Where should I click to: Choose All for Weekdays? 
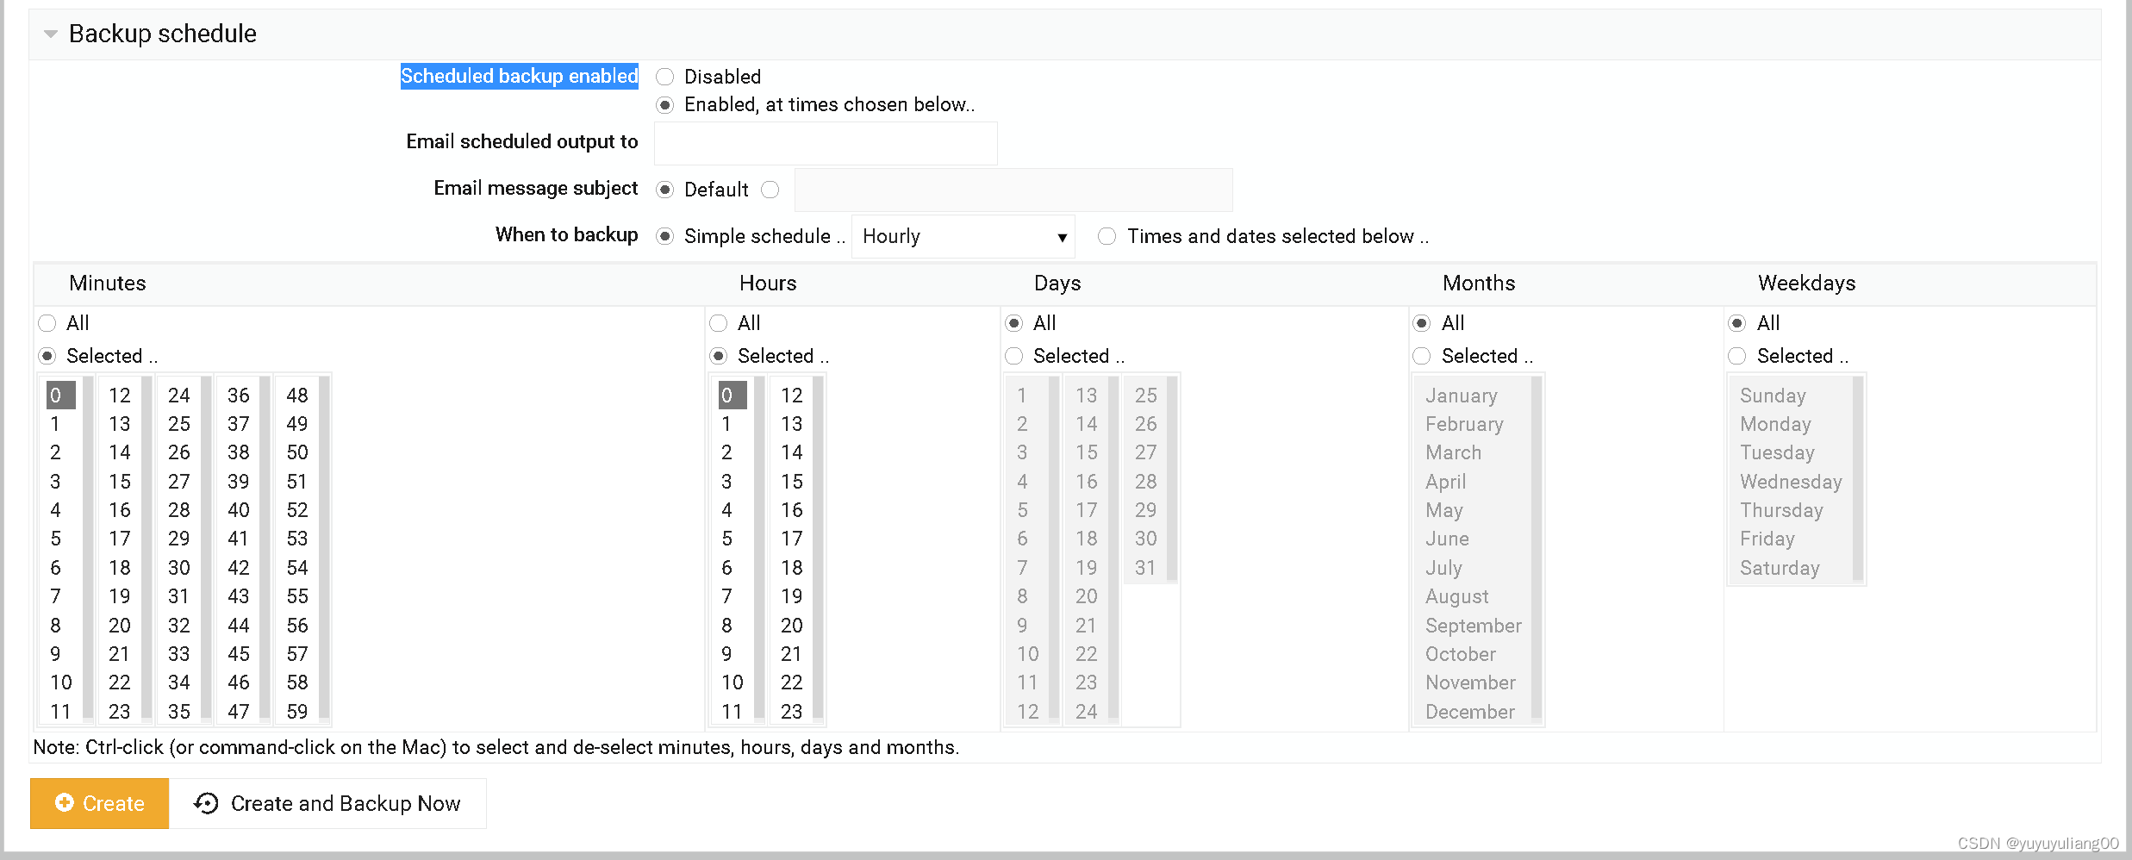[x=1737, y=323]
